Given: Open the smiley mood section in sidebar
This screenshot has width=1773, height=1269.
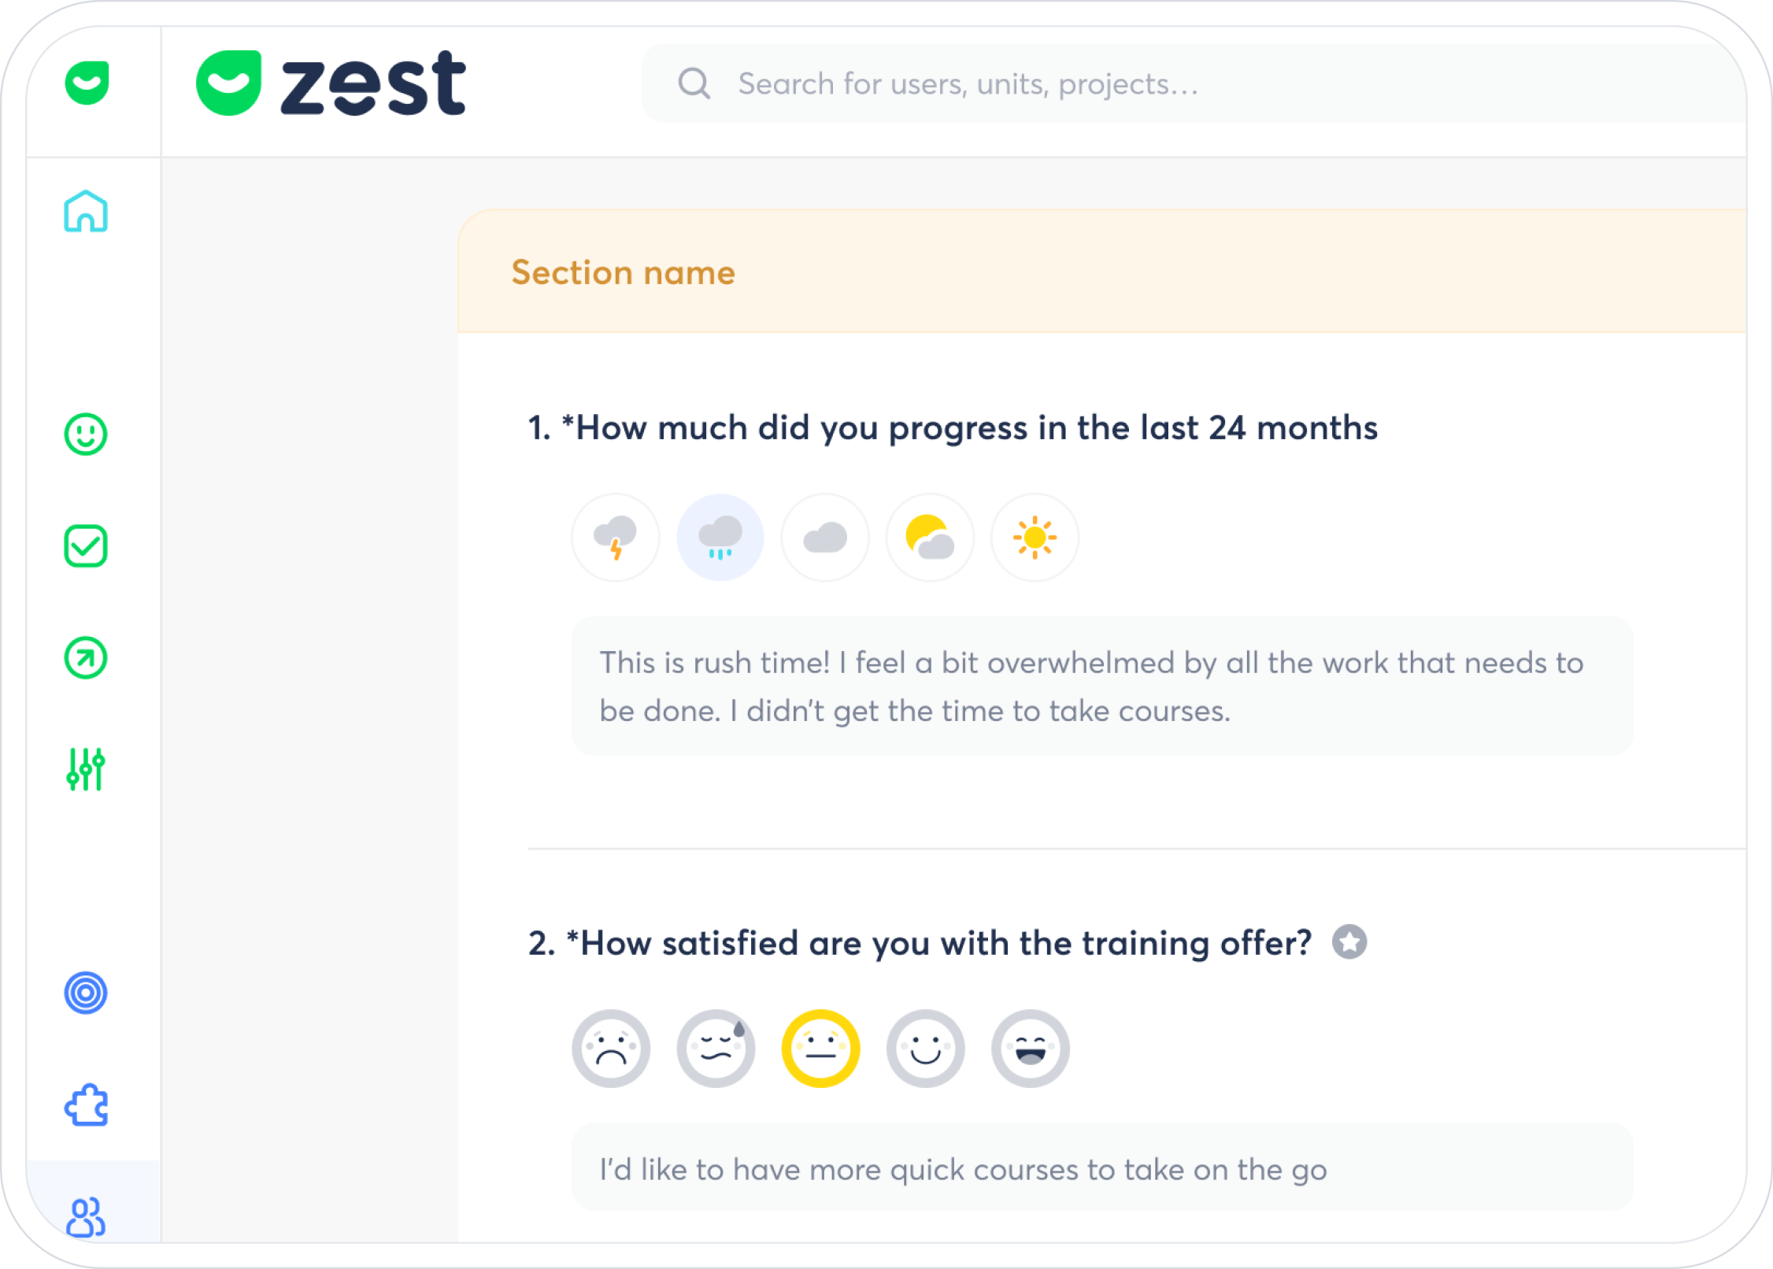Looking at the screenshot, I should pyautogui.click(x=86, y=435).
